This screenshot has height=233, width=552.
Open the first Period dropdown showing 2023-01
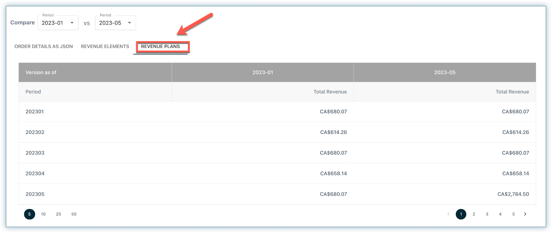point(58,23)
